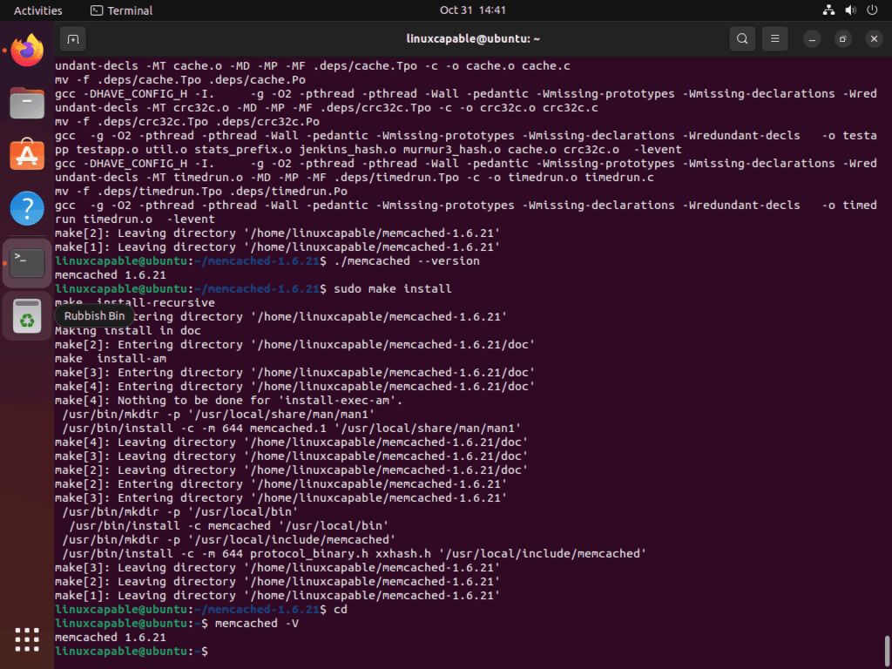Show all applications with the grid icon

click(27, 640)
